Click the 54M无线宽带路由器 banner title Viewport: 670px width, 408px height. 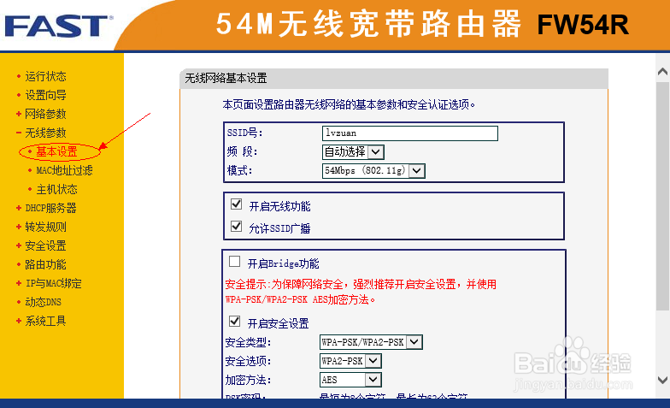pyautogui.click(x=368, y=24)
